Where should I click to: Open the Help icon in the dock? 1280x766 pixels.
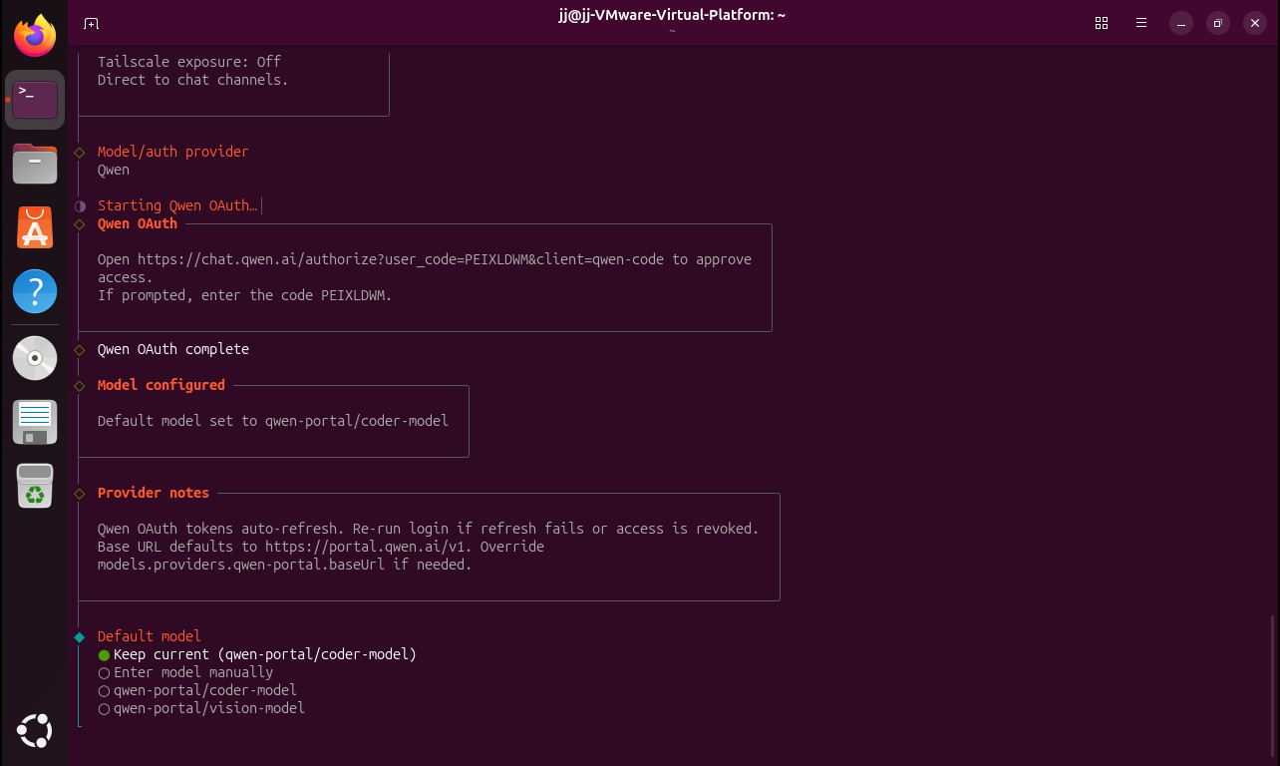35,292
